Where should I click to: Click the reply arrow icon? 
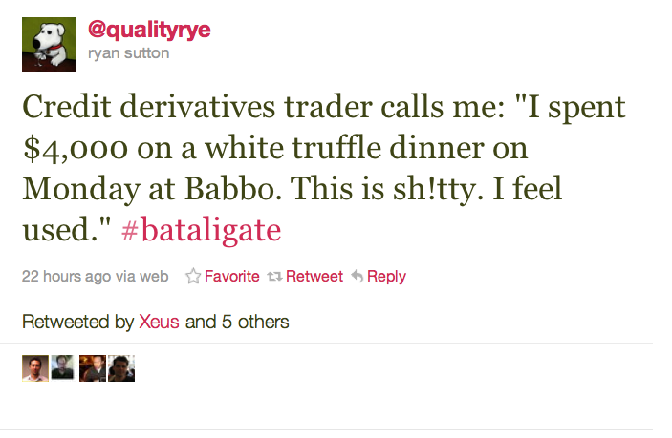[x=357, y=277]
